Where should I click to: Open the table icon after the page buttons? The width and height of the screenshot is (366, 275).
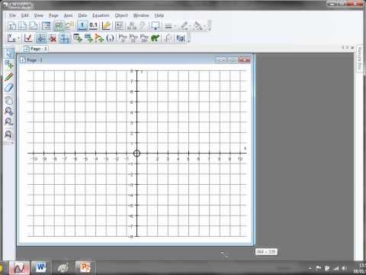47,26
